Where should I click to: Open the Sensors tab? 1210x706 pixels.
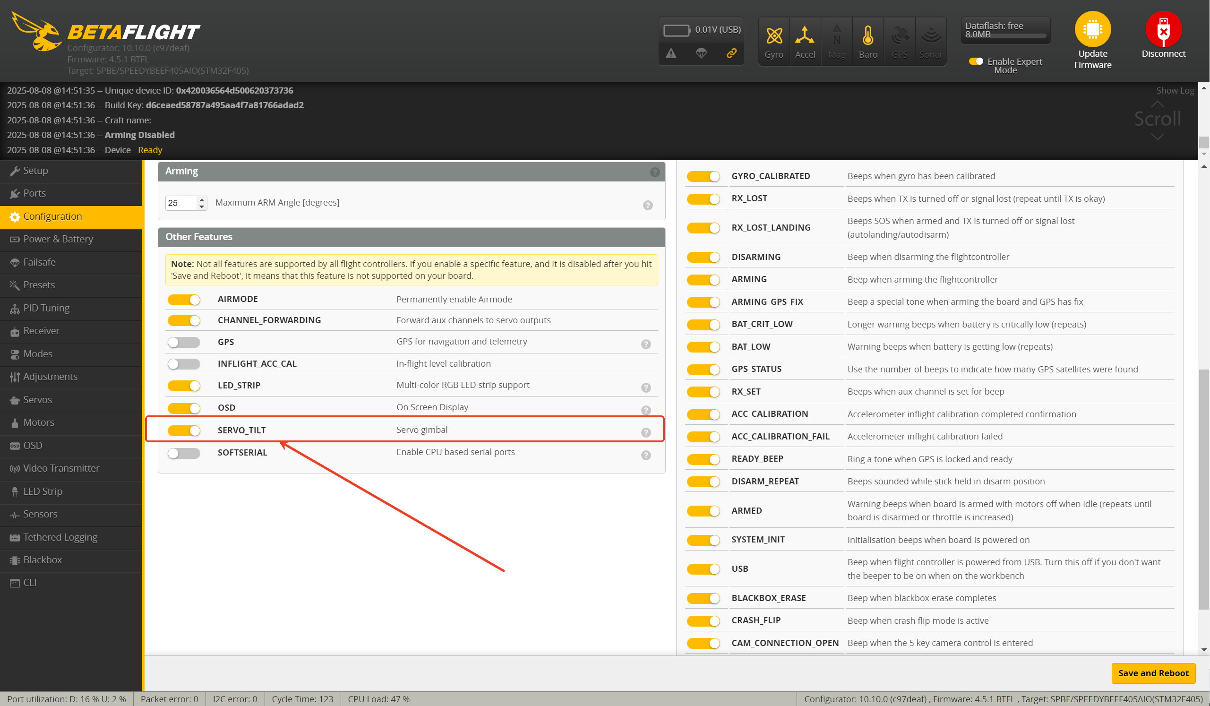point(71,514)
